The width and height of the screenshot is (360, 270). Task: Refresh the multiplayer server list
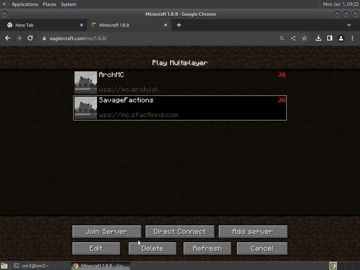click(207, 249)
